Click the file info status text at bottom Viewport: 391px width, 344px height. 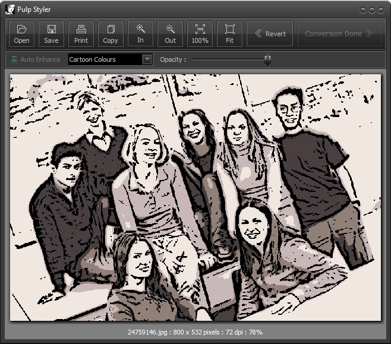195,332
